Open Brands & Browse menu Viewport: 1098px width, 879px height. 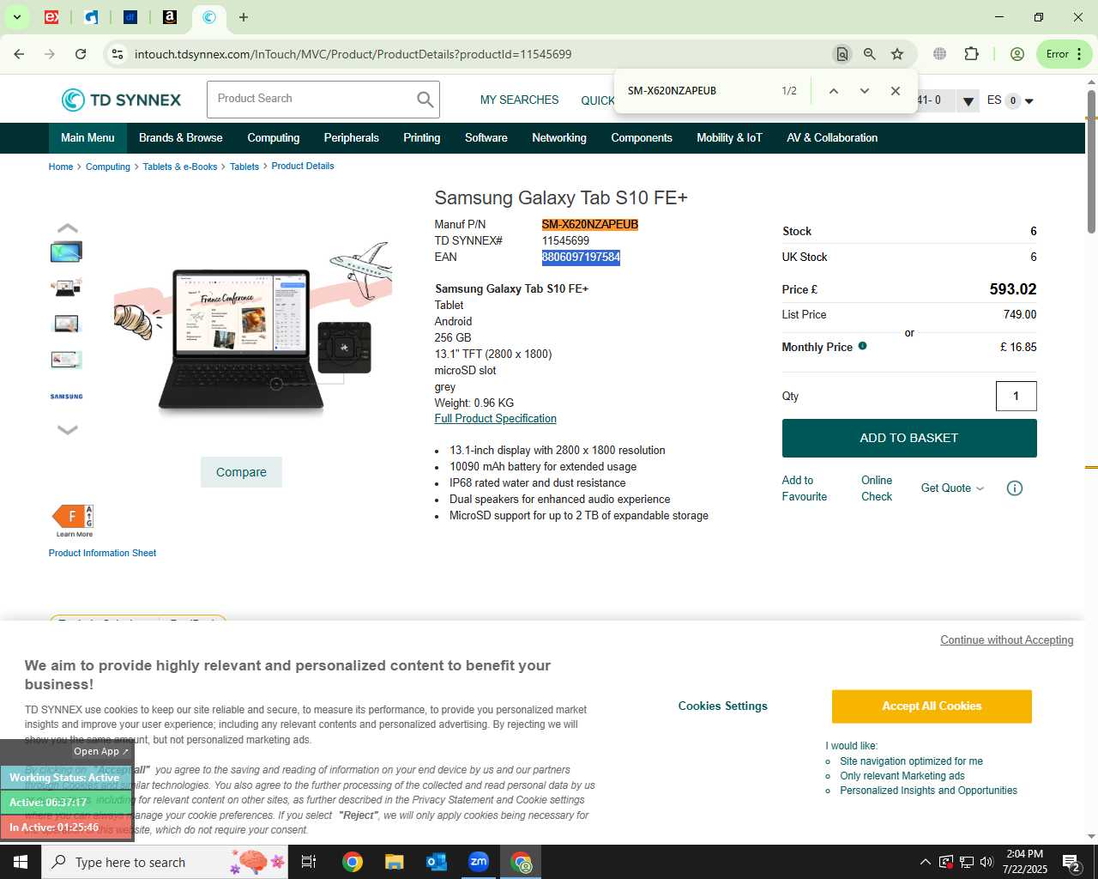pyautogui.click(x=180, y=138)
